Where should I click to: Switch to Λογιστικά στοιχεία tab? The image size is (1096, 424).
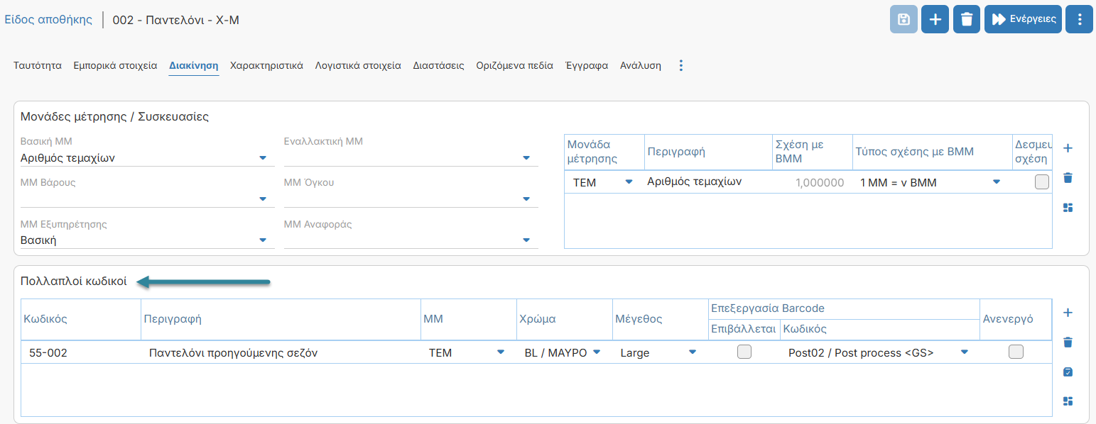point(358,65)
